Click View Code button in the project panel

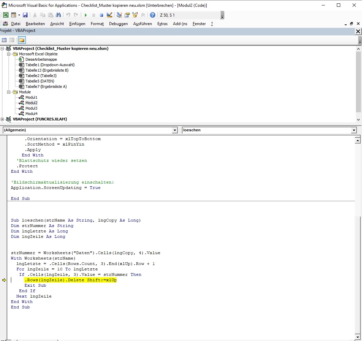[4, 40]
